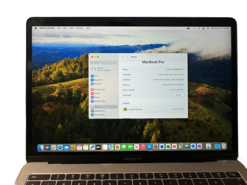This screenshot has height=185, width=247.
Task: Open Calendar app in the dock
Action: 79,148
